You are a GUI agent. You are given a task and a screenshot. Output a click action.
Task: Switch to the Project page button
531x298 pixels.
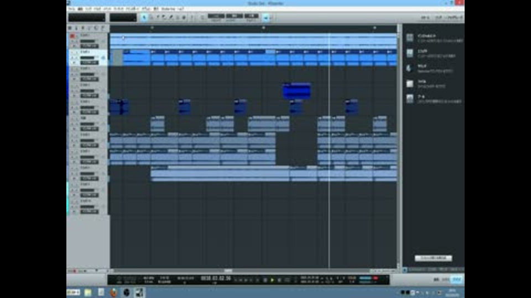point(454,18)
